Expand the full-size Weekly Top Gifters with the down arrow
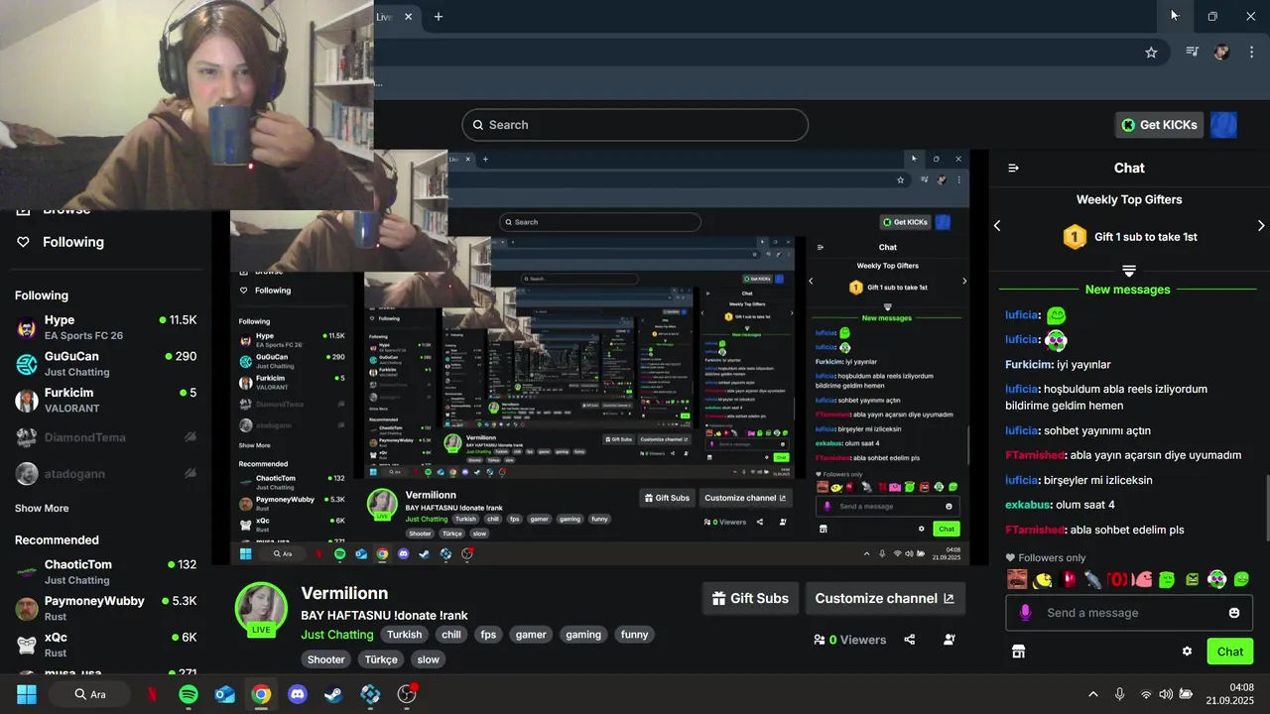This screenshot has width=1270, height=714. tap(1129, 271)
